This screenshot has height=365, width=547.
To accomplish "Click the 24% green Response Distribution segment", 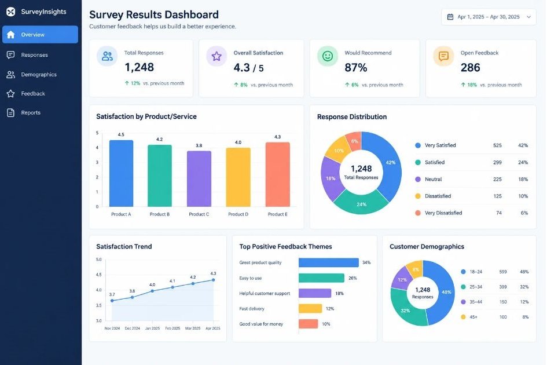I will pos(361,204).
